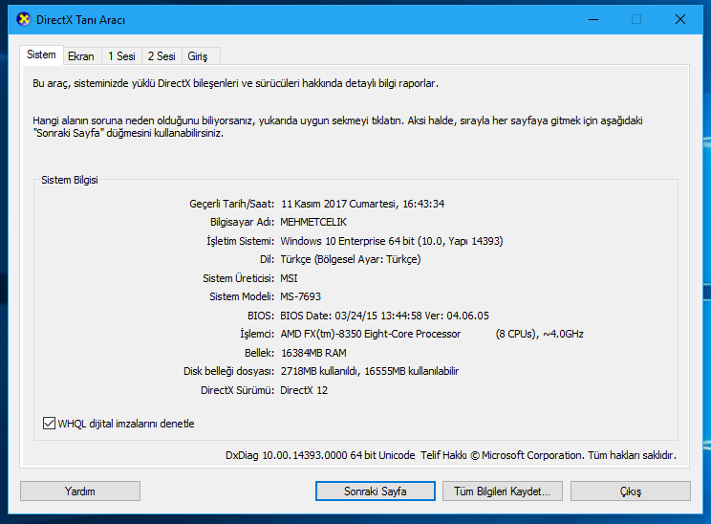Open the Ekran tab

click(x=81, y=56)
